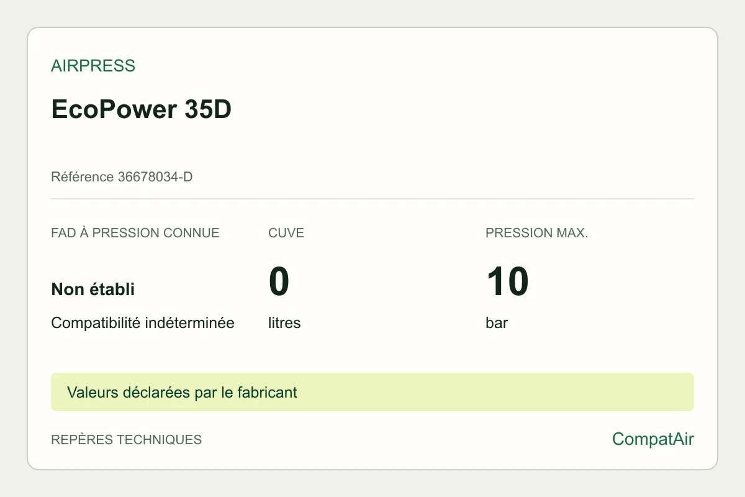Click the bar unit label

tap(497, 323)
